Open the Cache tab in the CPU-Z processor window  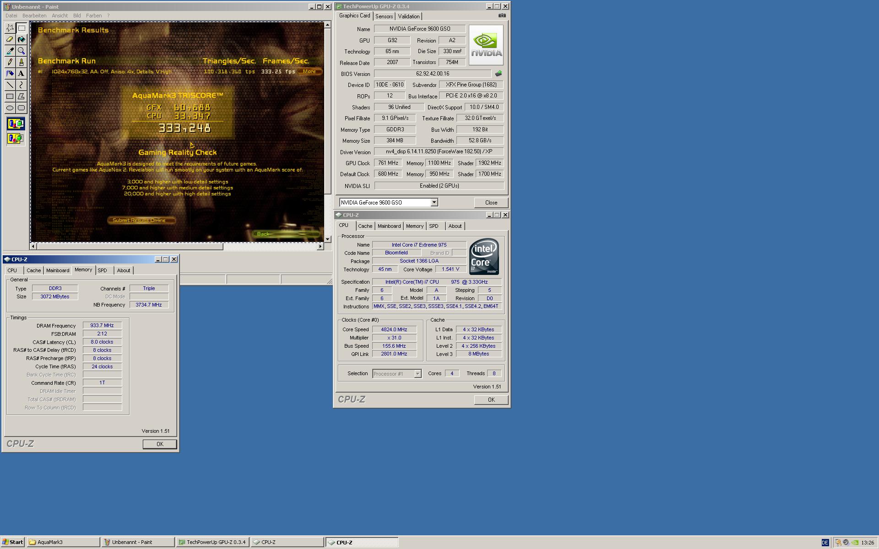[x=365, y=226]
